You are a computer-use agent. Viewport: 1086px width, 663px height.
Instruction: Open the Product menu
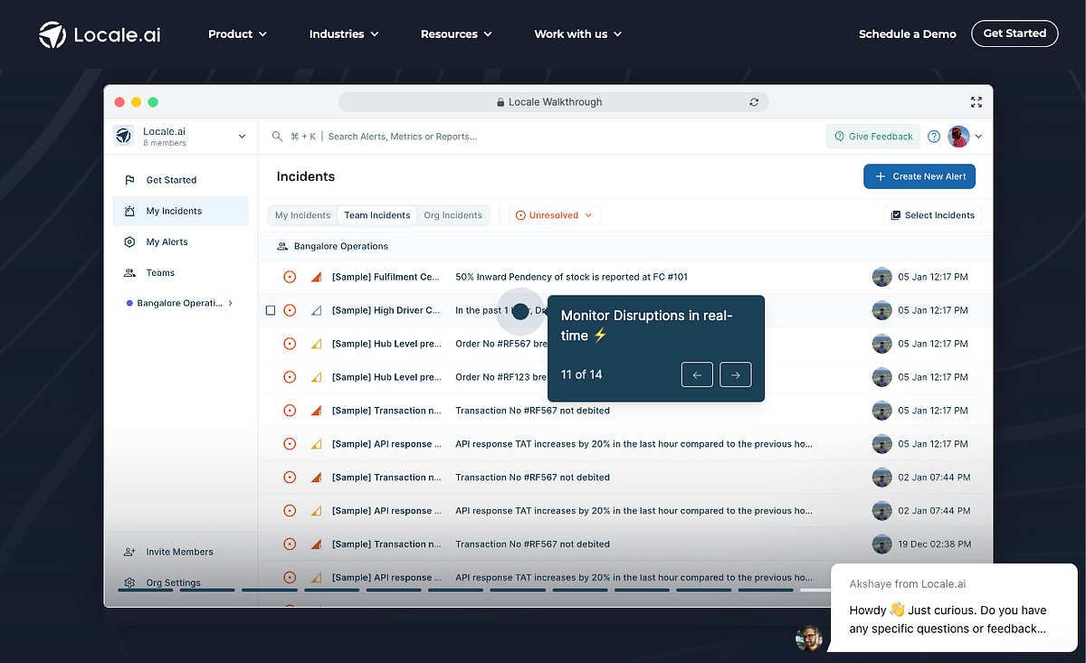pos(237,34)
